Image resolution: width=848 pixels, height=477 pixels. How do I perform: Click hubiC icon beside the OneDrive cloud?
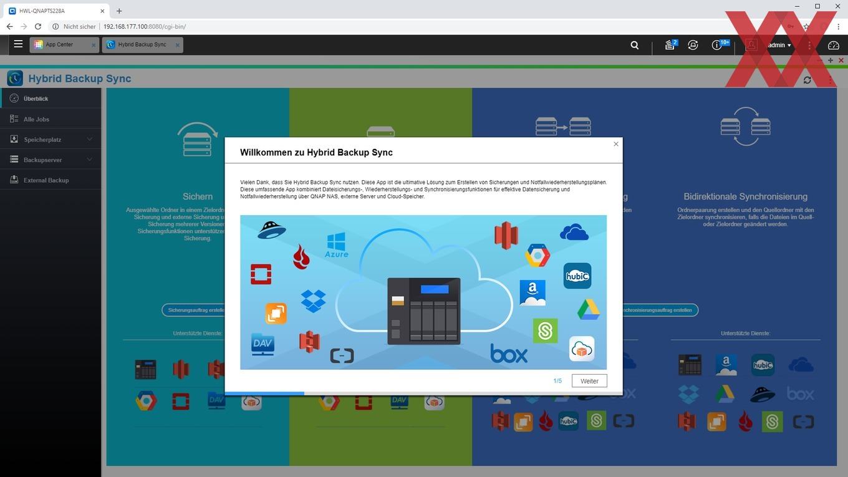(x=763, y=365)
